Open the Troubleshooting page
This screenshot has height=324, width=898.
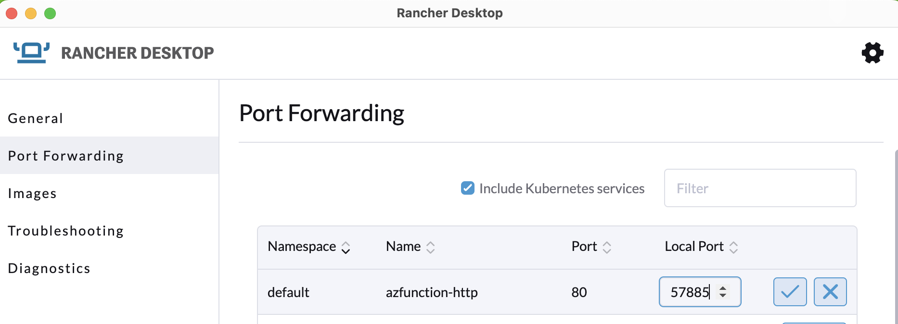tap(66, 231)
